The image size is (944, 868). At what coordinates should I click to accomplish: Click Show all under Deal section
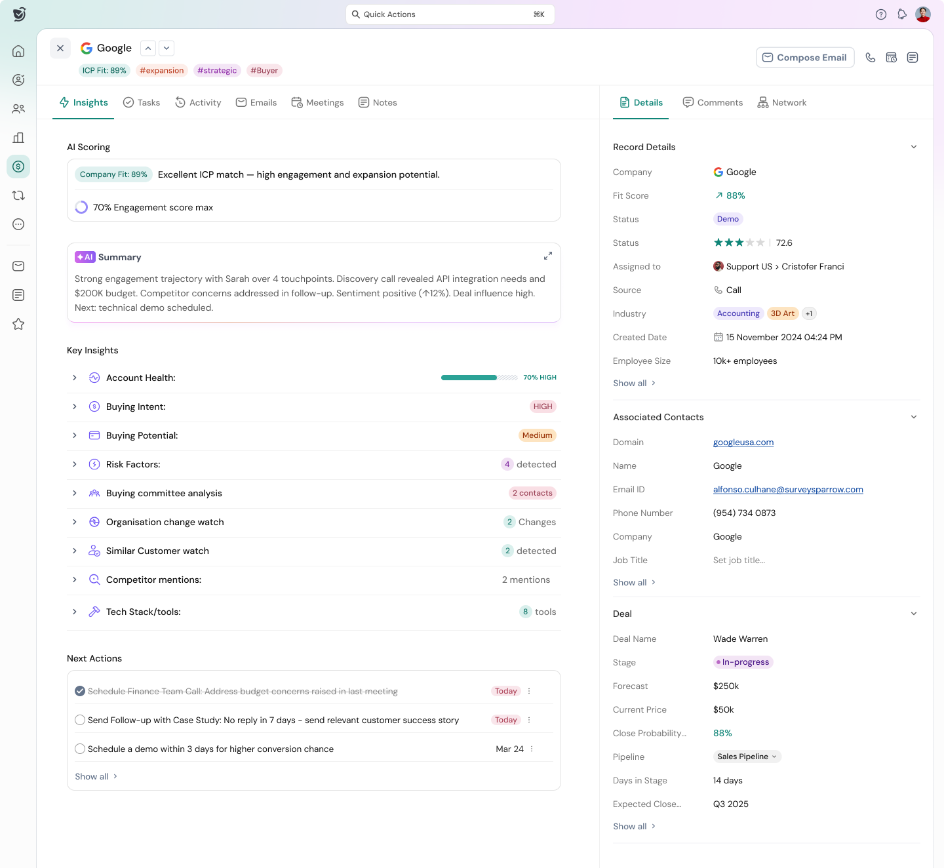pos(635,826)
